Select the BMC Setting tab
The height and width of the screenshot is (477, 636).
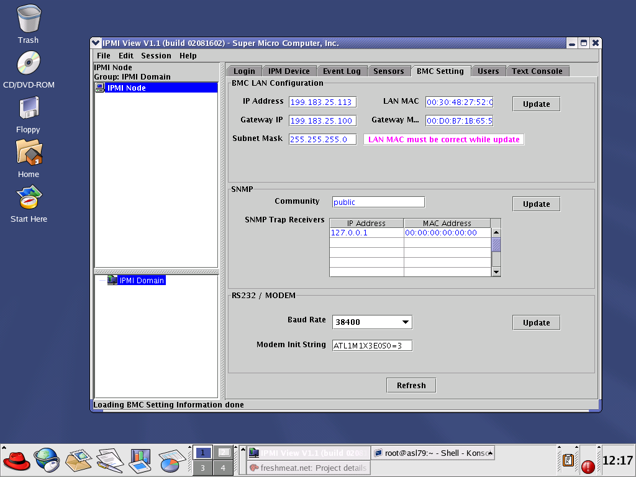[440, 71]
